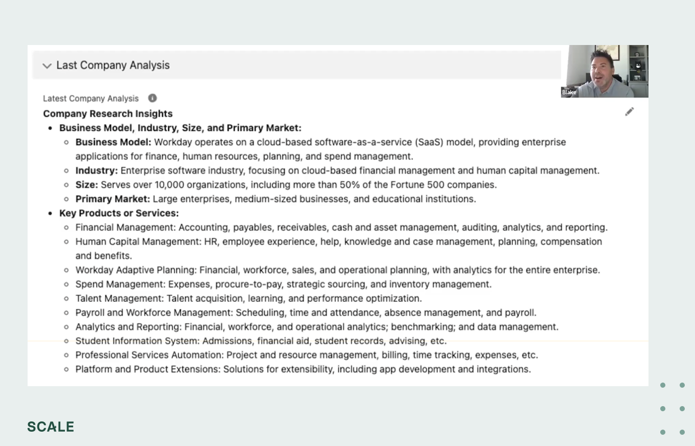Click the Last Company Analysis section header
Viewport: 695px width, 446px height.
[x=113, y=65]
